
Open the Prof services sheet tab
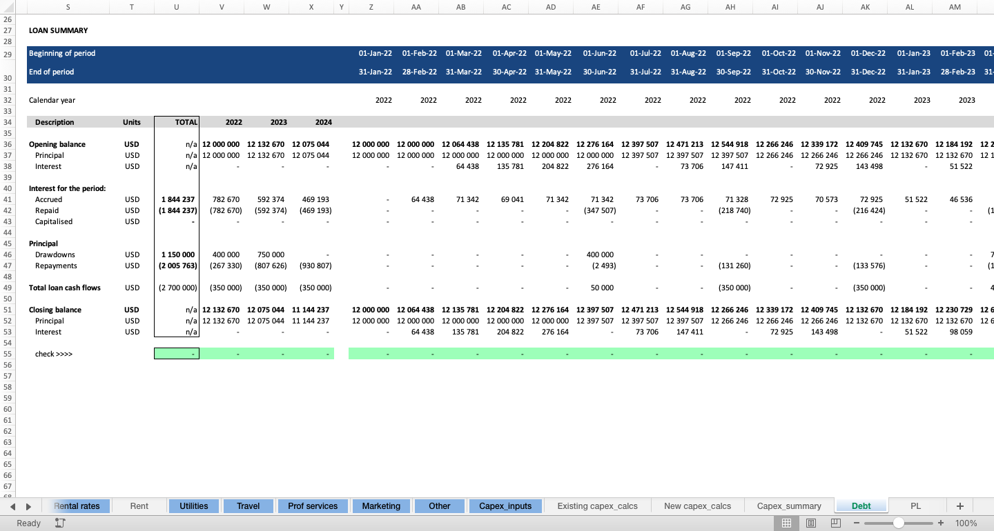click(x=313, y=505)
